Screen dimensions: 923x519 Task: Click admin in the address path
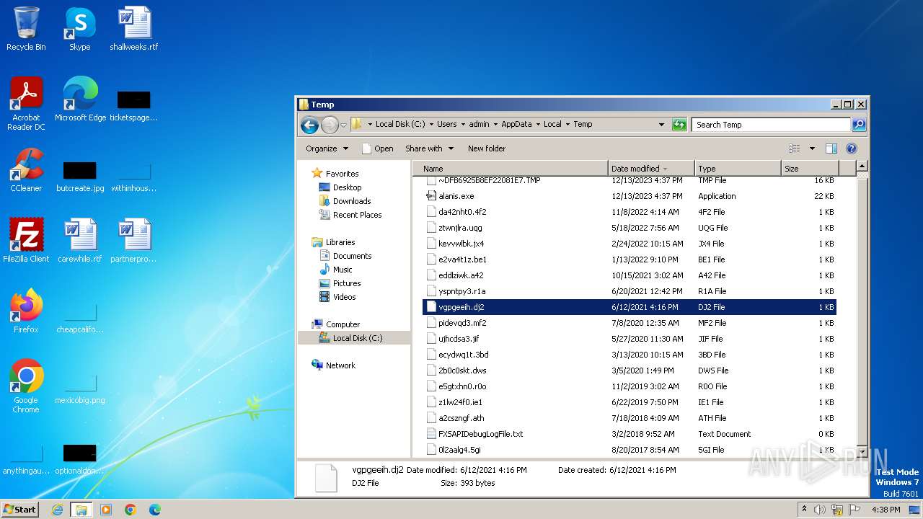pyautogui.click(x=479, y=125)
